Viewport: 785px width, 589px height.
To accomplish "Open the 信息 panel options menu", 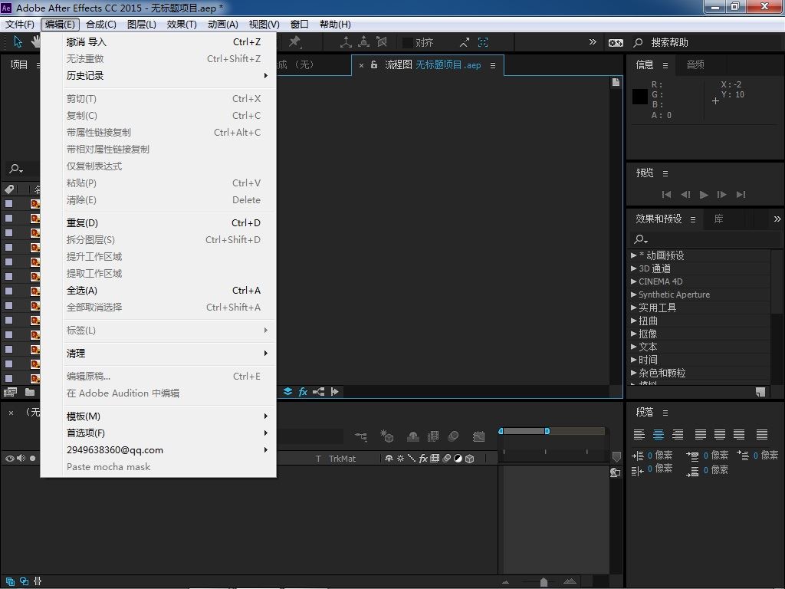I will point(665,65).
